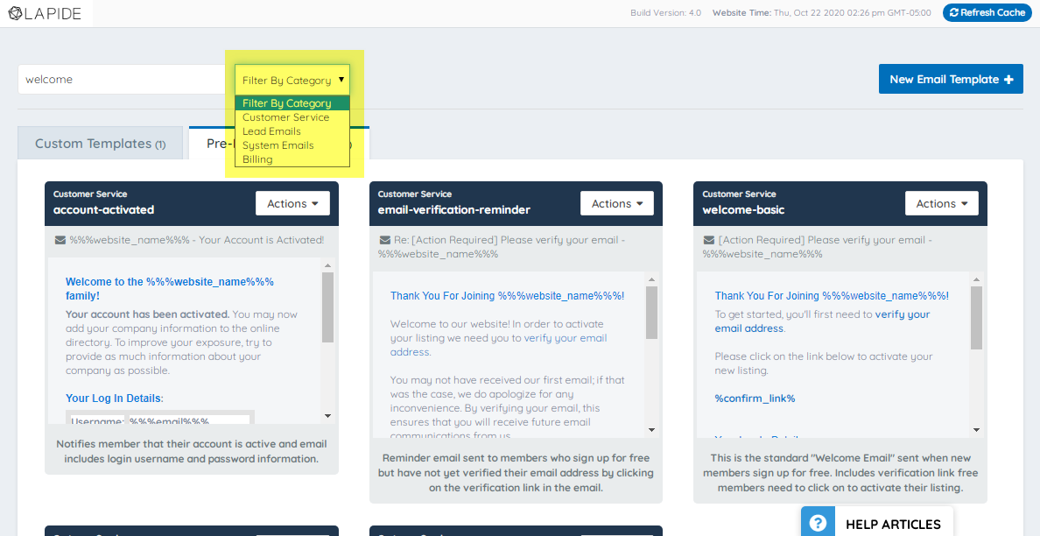1040x536 pixels.
Task: Open Help Articles widget
Action: pos(877,524)
